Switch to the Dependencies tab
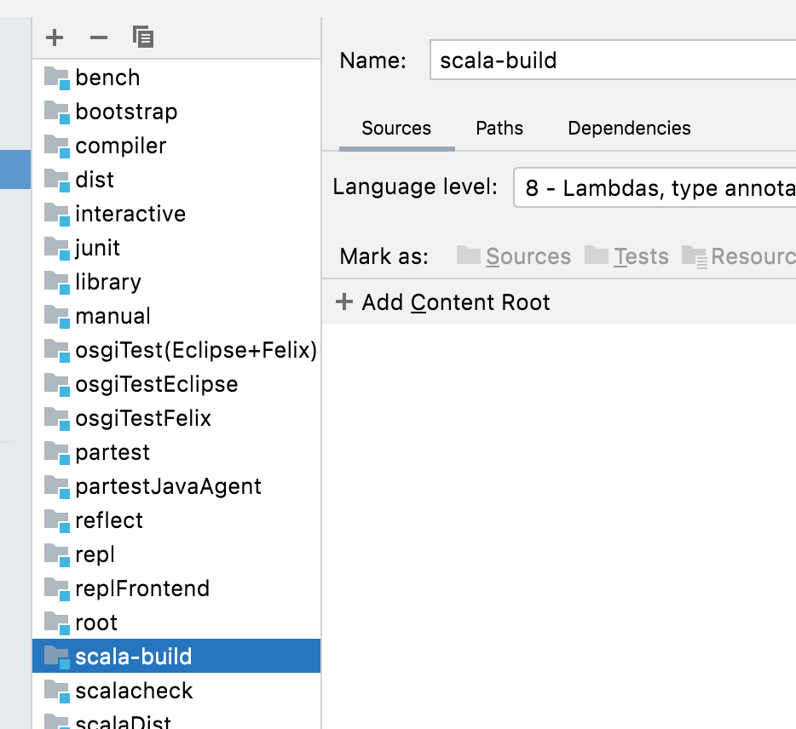Image resolution: width=796 pixels, height=729 pixels. [629, 129]
